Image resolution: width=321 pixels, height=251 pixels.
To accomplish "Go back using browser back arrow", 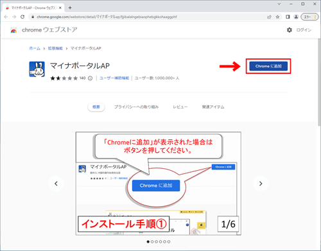I will (x=6, y=17).
